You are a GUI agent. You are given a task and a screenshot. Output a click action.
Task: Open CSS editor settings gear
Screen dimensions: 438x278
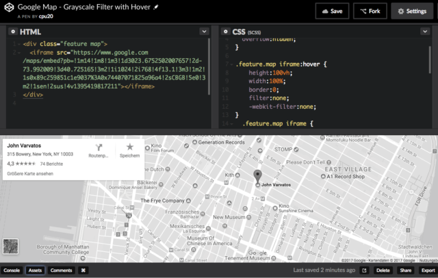226,31
